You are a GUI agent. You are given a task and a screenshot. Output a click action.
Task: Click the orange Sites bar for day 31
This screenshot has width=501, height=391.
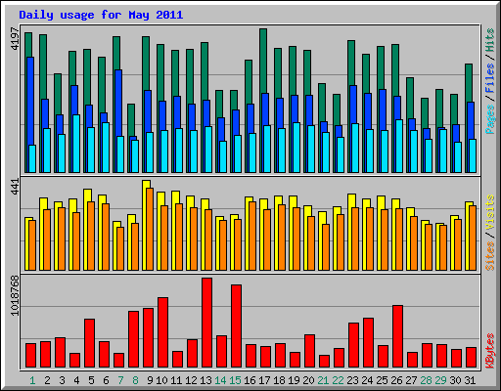[473, 238]
